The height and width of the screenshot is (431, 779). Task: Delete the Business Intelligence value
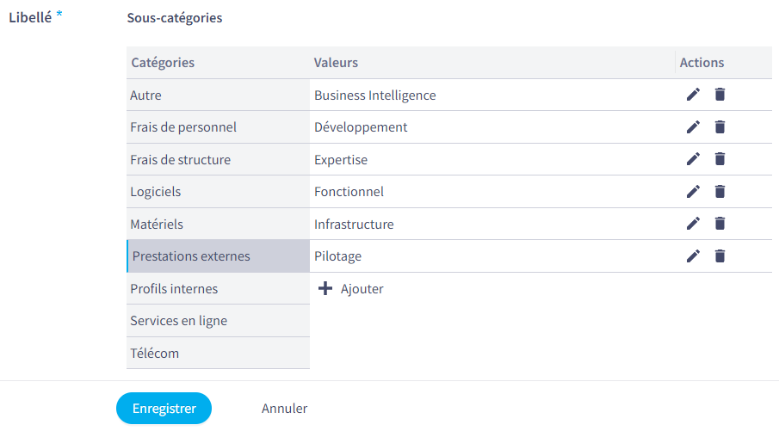point(720,95)
